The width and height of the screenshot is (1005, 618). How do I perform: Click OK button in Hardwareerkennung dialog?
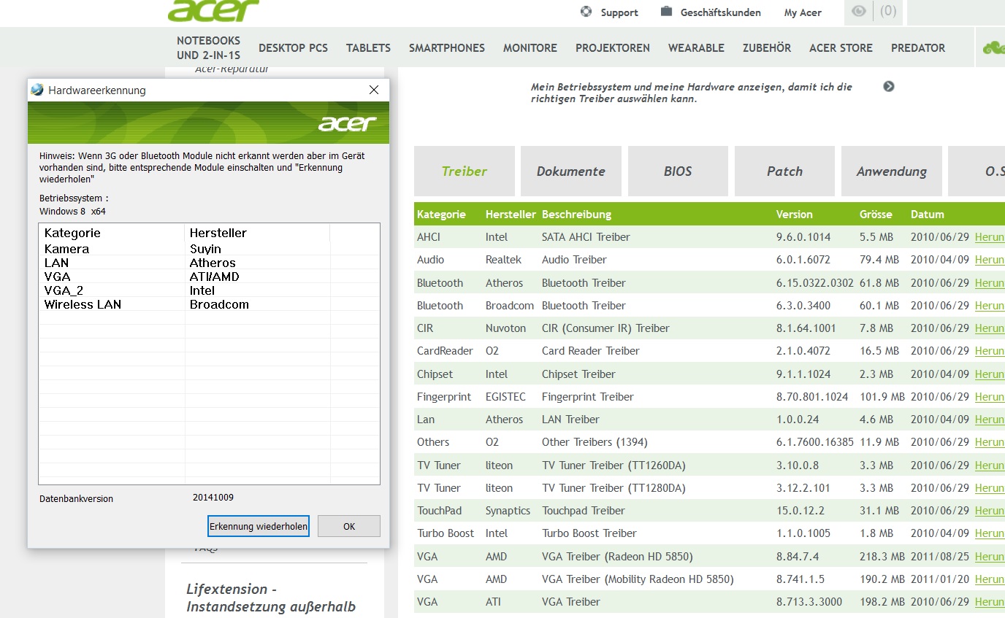[349, 526]
